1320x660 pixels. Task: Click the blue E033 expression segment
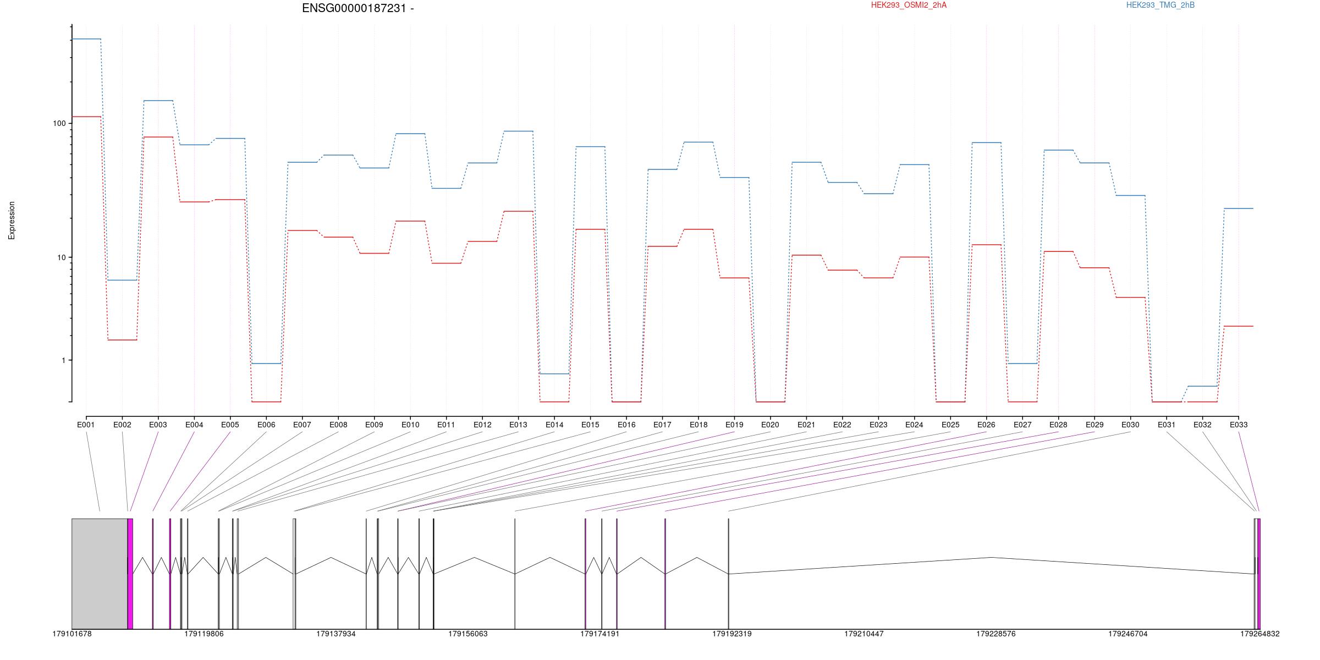coord(1239,208)
